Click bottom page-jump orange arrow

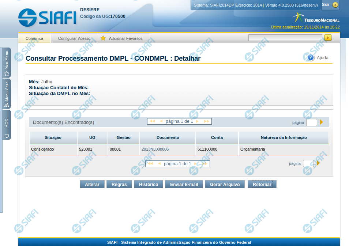point(318,163)
